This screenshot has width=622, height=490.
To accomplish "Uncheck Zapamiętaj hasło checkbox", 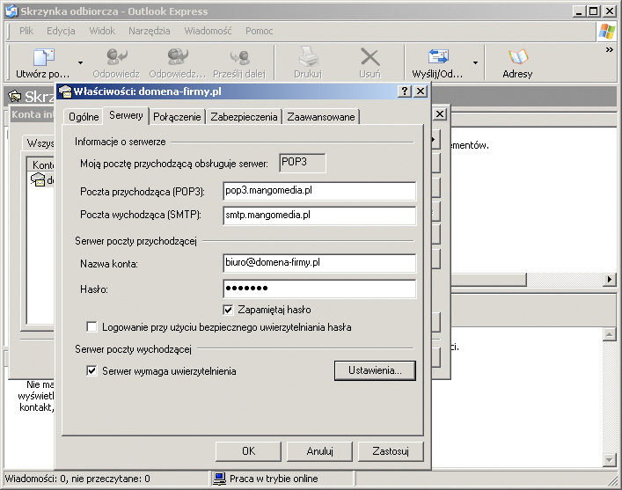I will click(228, 310).
